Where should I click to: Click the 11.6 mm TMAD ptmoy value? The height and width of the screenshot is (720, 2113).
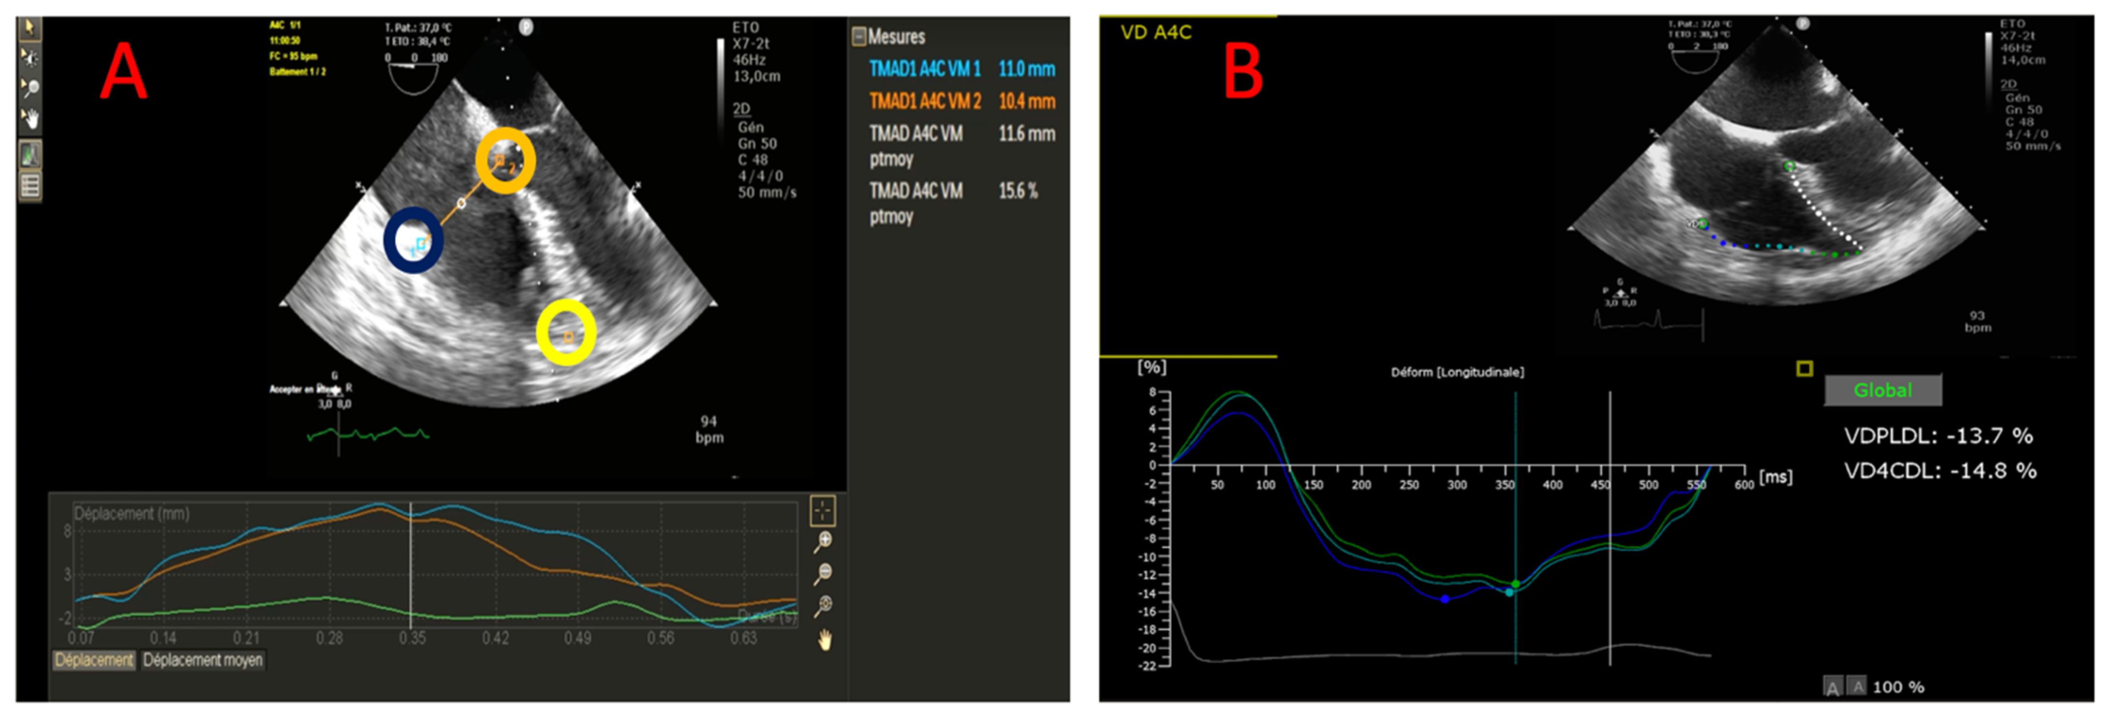tap(1026, 134)
